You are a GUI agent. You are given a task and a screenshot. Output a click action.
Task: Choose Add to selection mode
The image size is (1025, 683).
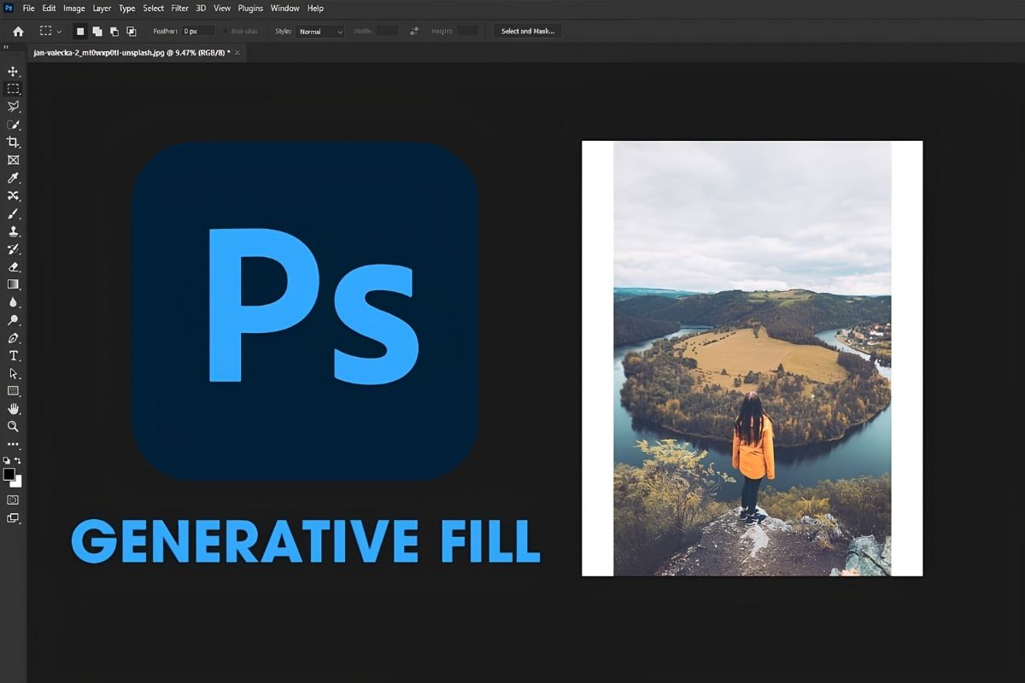tap(97, 32)
